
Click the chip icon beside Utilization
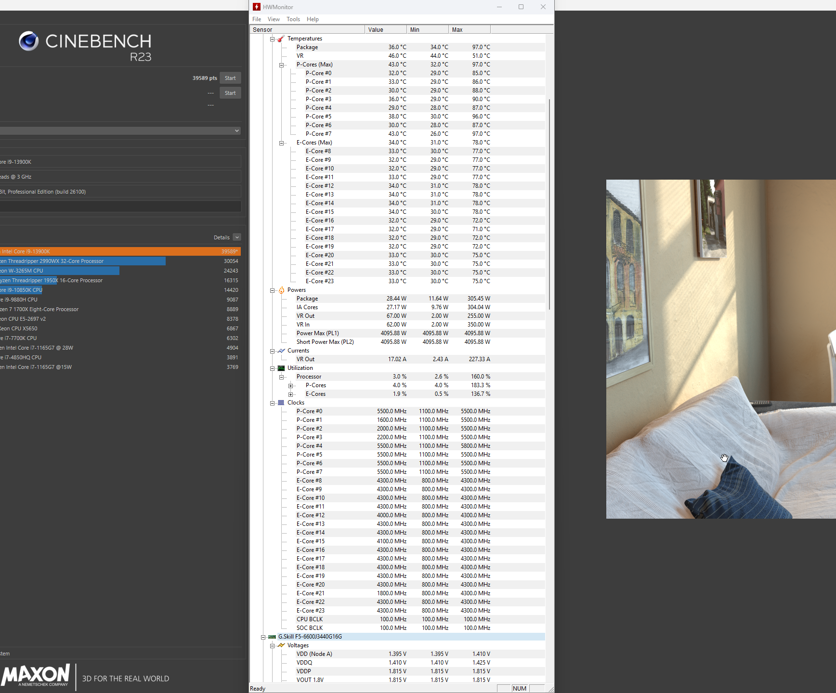pos(281,368)
